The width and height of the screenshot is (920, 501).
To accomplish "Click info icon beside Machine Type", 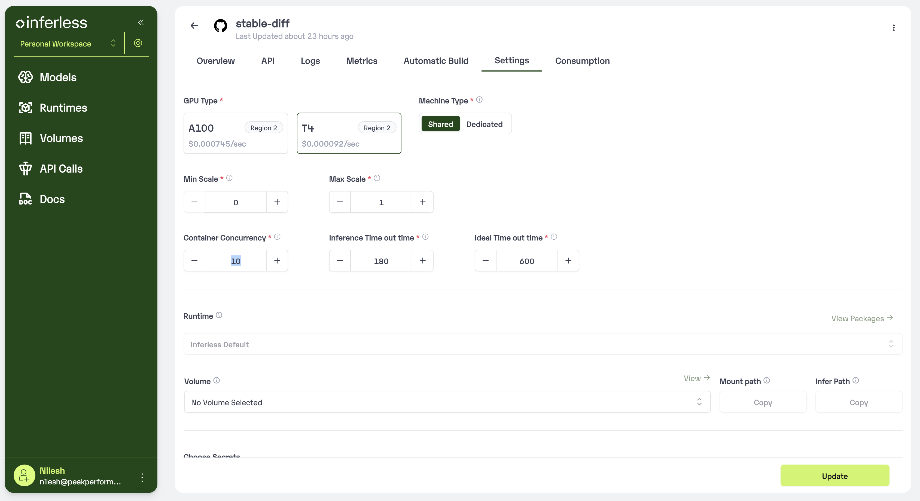I will point(479,100).
